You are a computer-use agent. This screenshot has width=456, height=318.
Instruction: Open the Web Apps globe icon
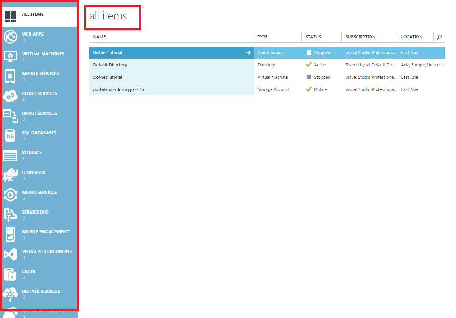(10, 37)
